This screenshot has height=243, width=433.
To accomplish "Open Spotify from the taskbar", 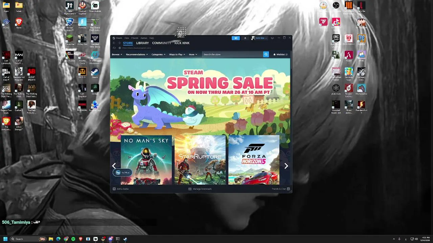I will coord(73,239).
